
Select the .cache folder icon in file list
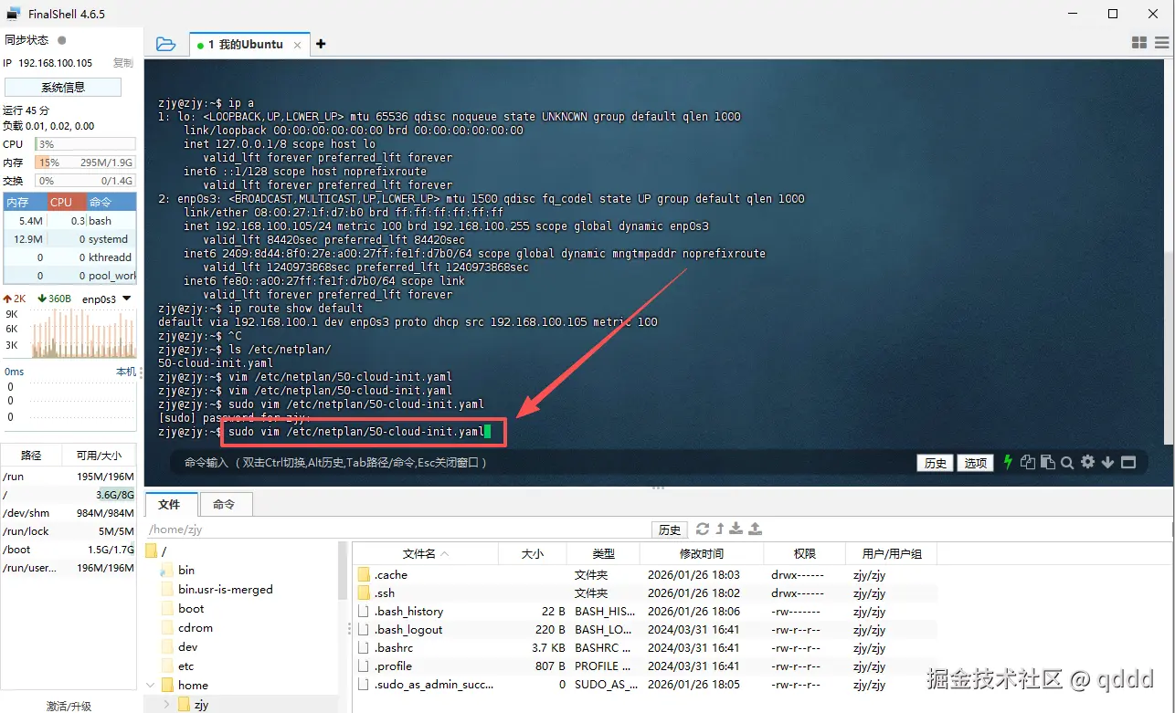point(364,575)
